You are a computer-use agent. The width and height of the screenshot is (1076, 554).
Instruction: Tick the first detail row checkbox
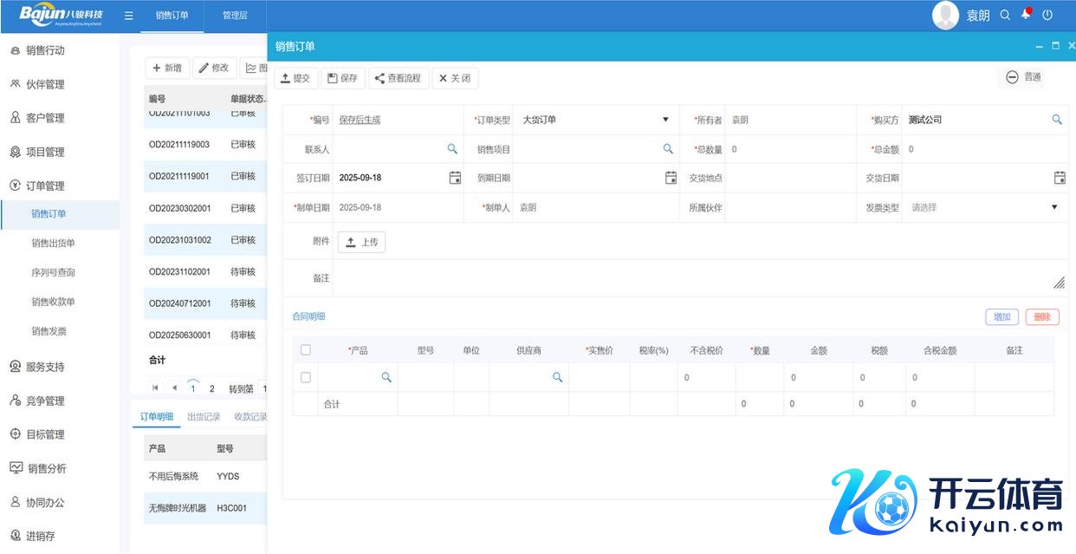(305, 377)
